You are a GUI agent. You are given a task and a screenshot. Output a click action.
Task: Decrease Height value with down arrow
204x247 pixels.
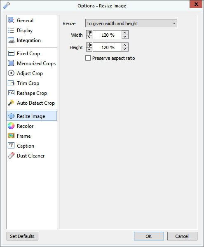[125, 49]
